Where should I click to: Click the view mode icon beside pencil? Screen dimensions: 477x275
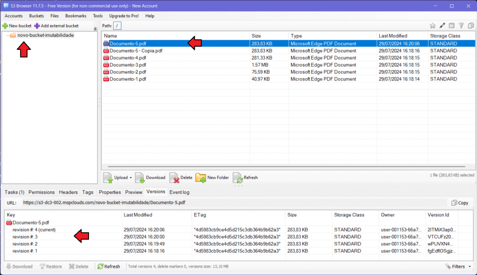click(x=452, y=26)
